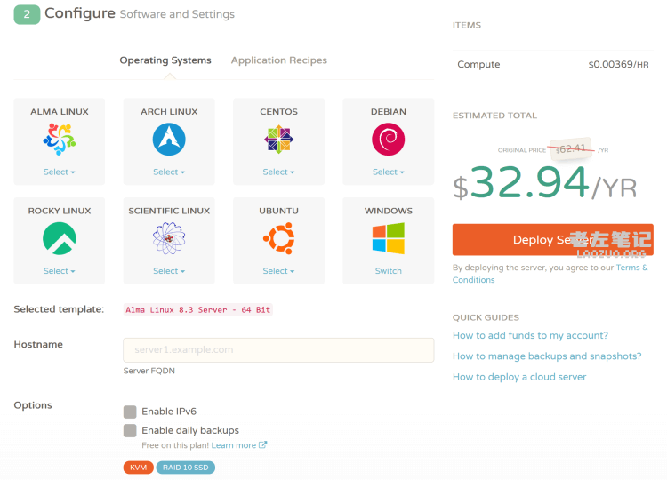Expand Select dropdown under Debian

[x=388, y=172]
